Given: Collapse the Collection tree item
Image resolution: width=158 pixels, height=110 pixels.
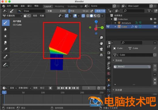Looking at the screenshot, I should pyautogui.click(x=111, y=19).
